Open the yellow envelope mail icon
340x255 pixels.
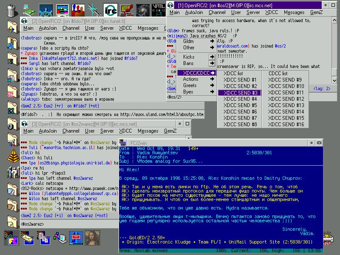(27, 238)
